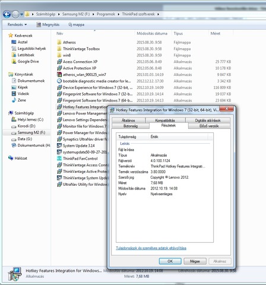266x285 pixels.
Task: Select the Atheros folder icon
Action: point(59,42)
